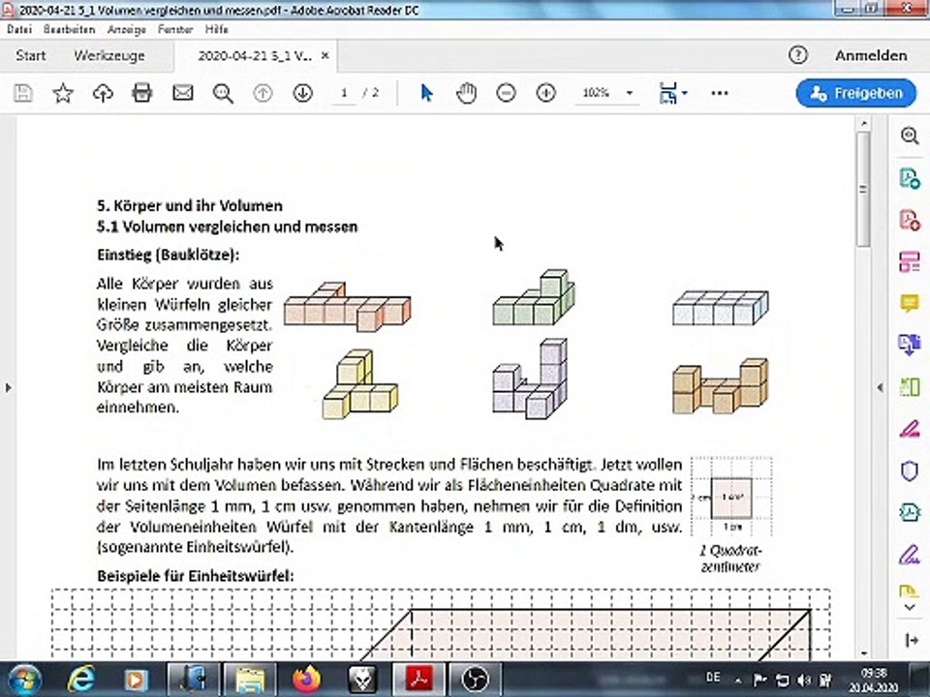The image size is (930, 697).
Task: Expand the left navigation pane arrow
Action: point(9,387)
